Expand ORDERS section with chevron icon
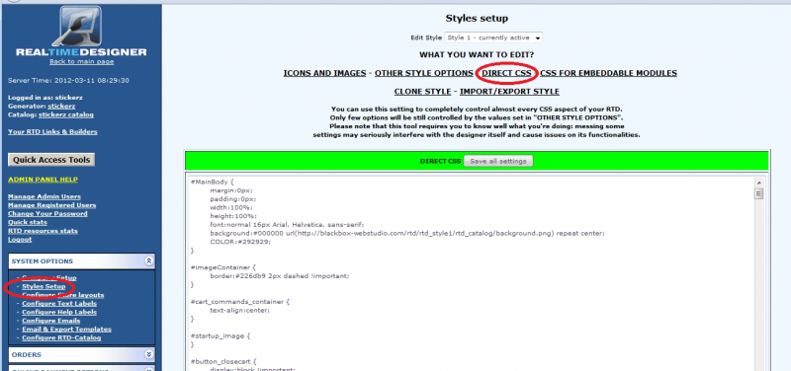Screen dimensions: 791x371 point(148,354)
